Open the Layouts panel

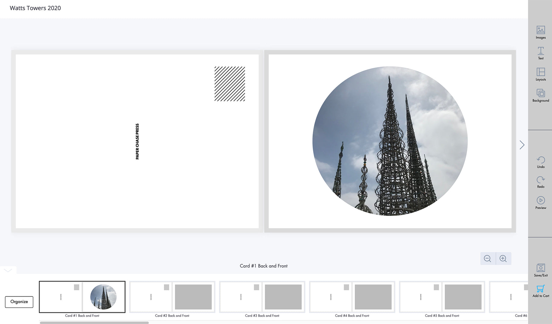pyautogui.click(x=541, y=74)
